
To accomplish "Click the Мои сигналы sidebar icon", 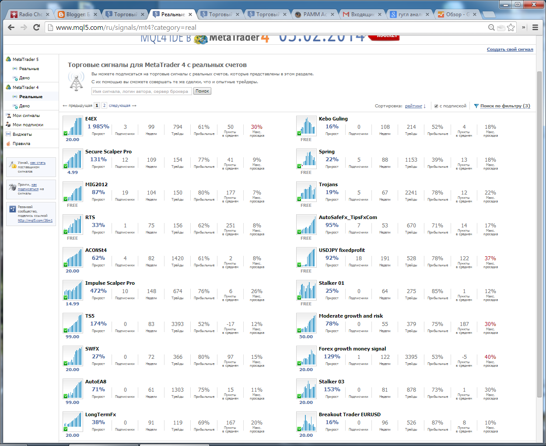I will [8, 116].
